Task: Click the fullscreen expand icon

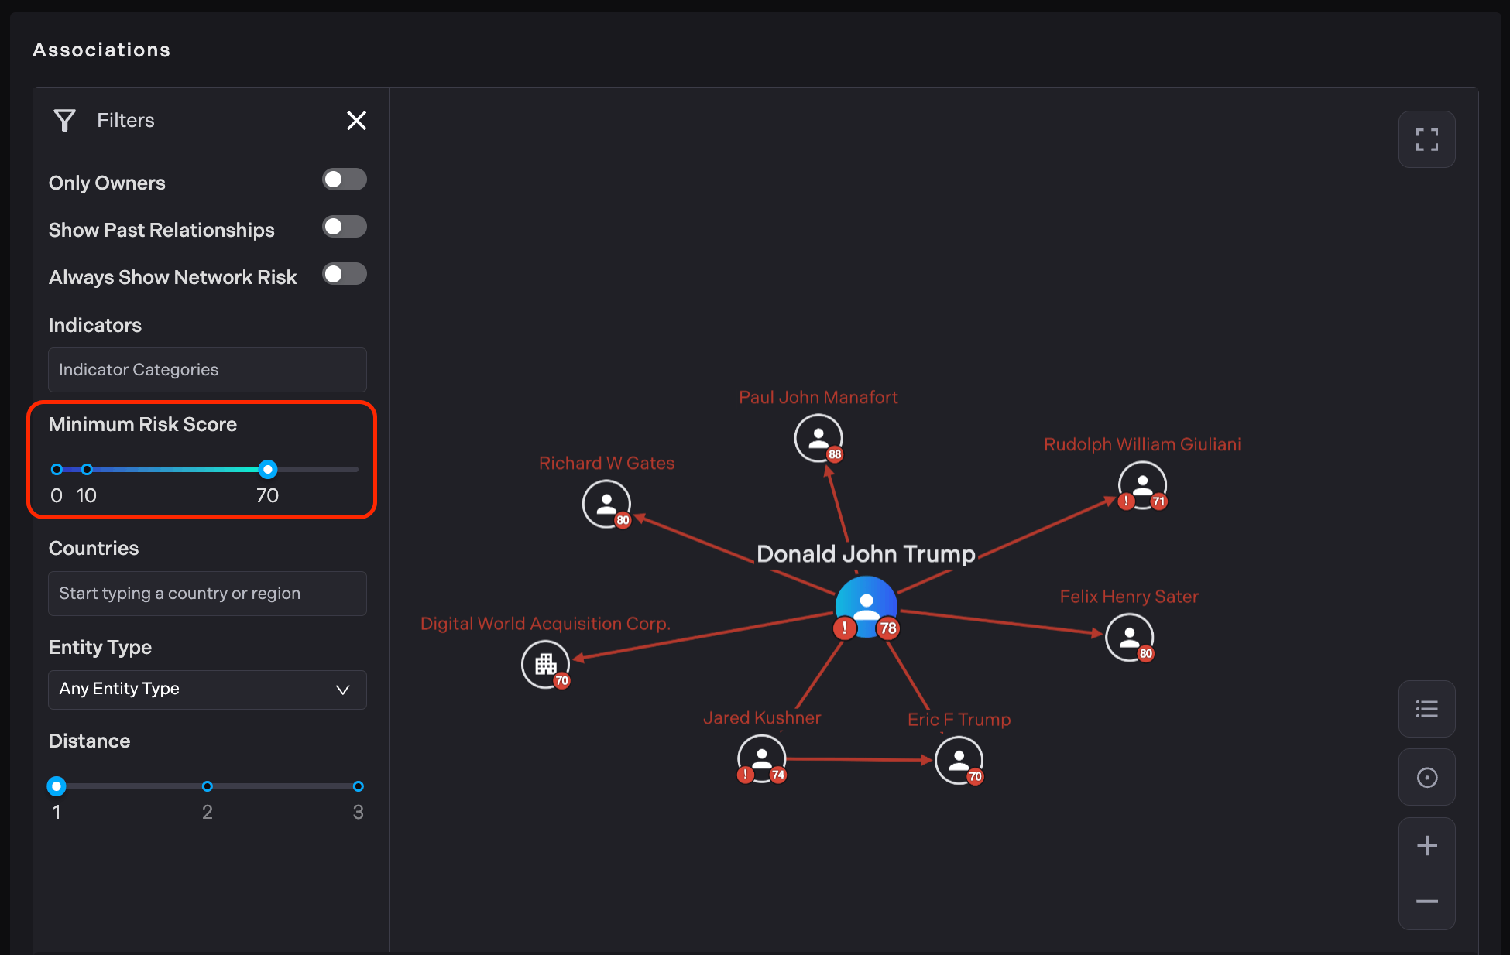Action: point(1426,139)
